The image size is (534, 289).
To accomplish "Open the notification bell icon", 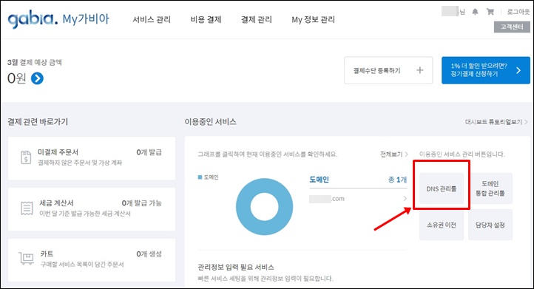I will 475,12.
